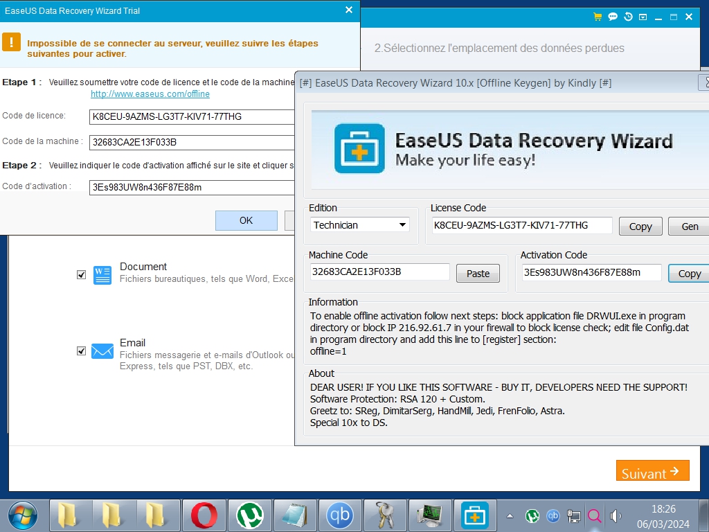The image size is (709, 532).
Task: Click the "EaseUS Data Recovery Wizard Trial" dialog title
Action: pos(72,11)
